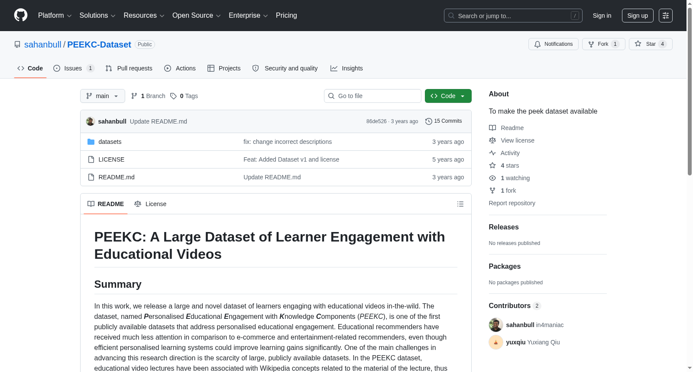Open the 'fix: change incorrect descriptions' commit message
This screenshot has width=693, height=372.
tap(288, 142)
